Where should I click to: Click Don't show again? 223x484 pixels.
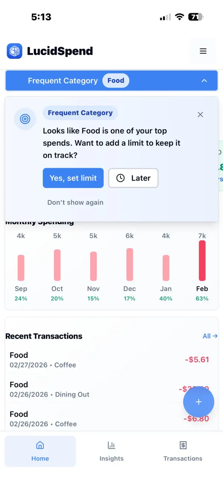[75, 202]
